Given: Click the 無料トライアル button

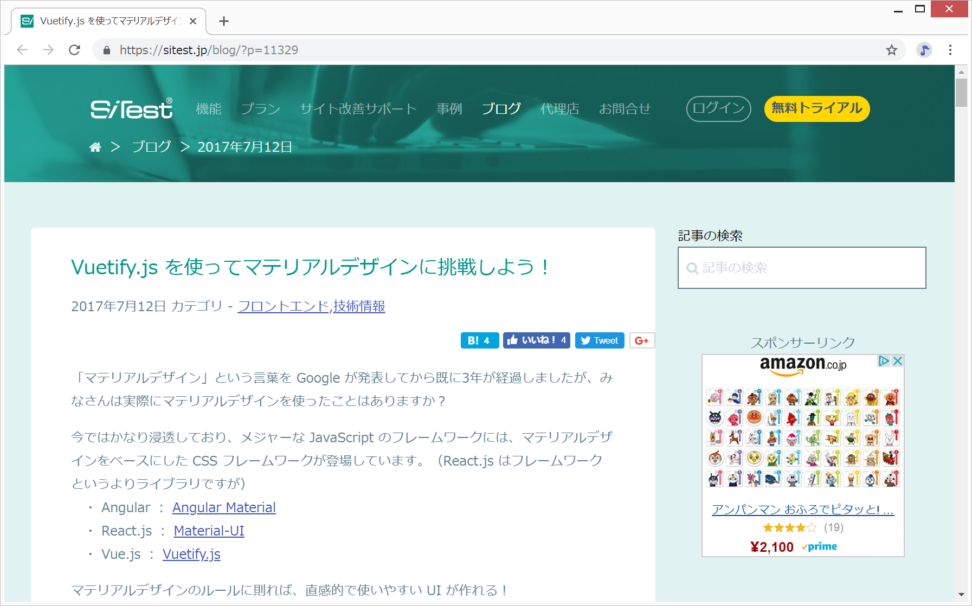Looking at the screenshot, I should pos(816,109).
